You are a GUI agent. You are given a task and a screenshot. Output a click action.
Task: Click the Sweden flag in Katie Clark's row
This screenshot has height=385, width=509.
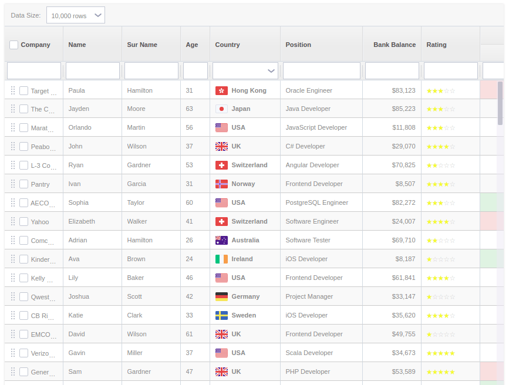tap(222, 315)
